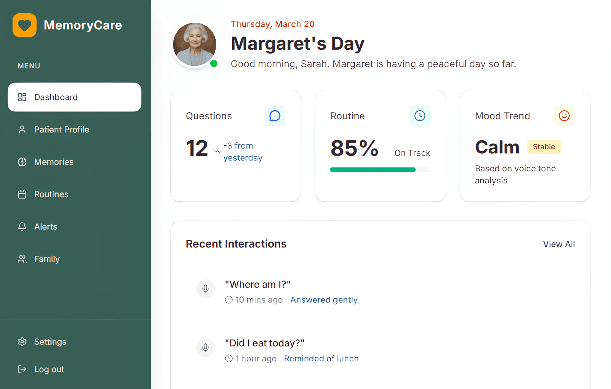This screenshot has width=611, height=389.
Task: Open the Routines section
Action: pos(51,194)
